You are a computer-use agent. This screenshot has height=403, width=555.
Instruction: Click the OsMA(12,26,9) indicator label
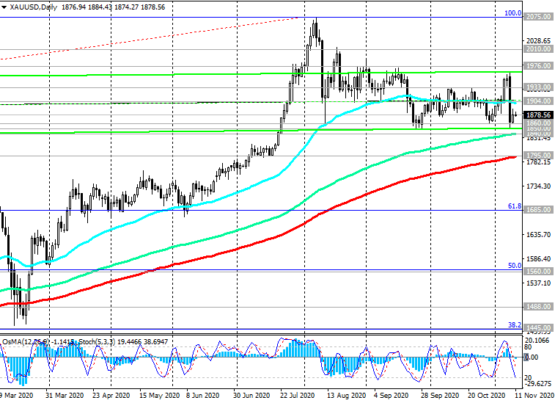pyautogui.click(x=26, y=341)
